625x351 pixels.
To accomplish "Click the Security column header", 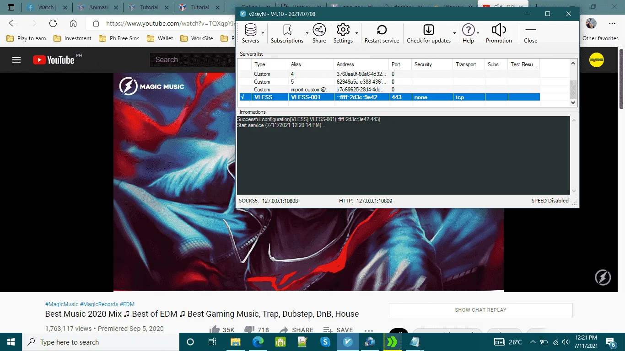I will (432, 64).
